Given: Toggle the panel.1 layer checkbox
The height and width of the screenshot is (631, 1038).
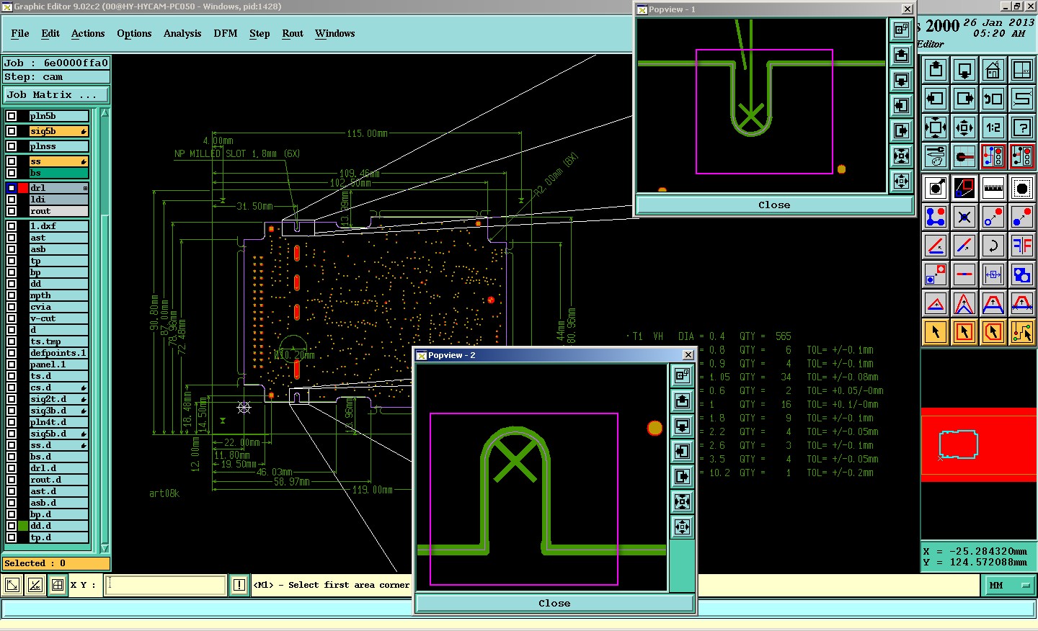Looking at the screenshot, I should click(12, 364).
